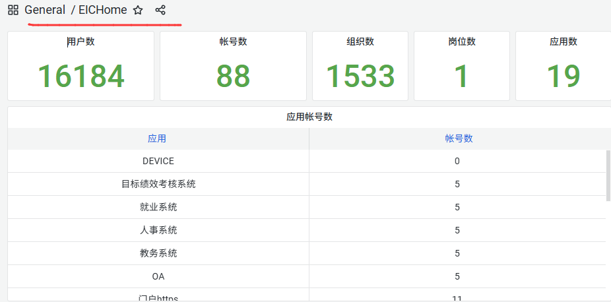Select the 门户https cell
This screenshot has height=302, width=611.
[158, 295]
